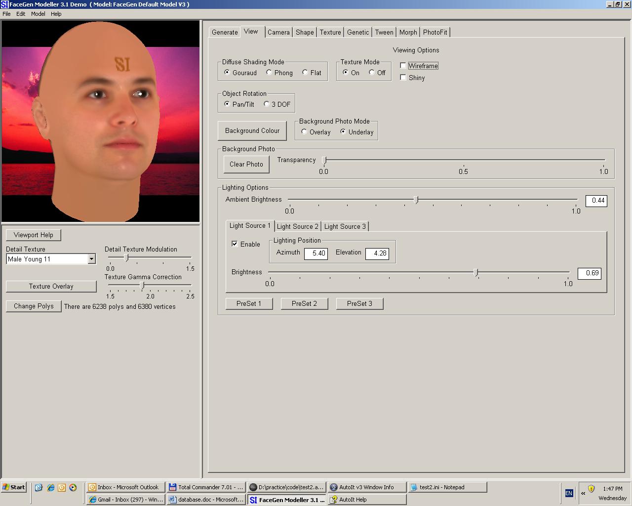Click the Background Colour button
This screenshot has width=632, height=506.
coord(252,131)
